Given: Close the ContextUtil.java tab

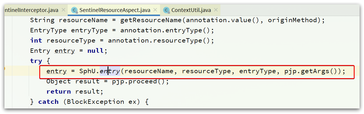Looking at the screenshot, I should click(216, 10).
